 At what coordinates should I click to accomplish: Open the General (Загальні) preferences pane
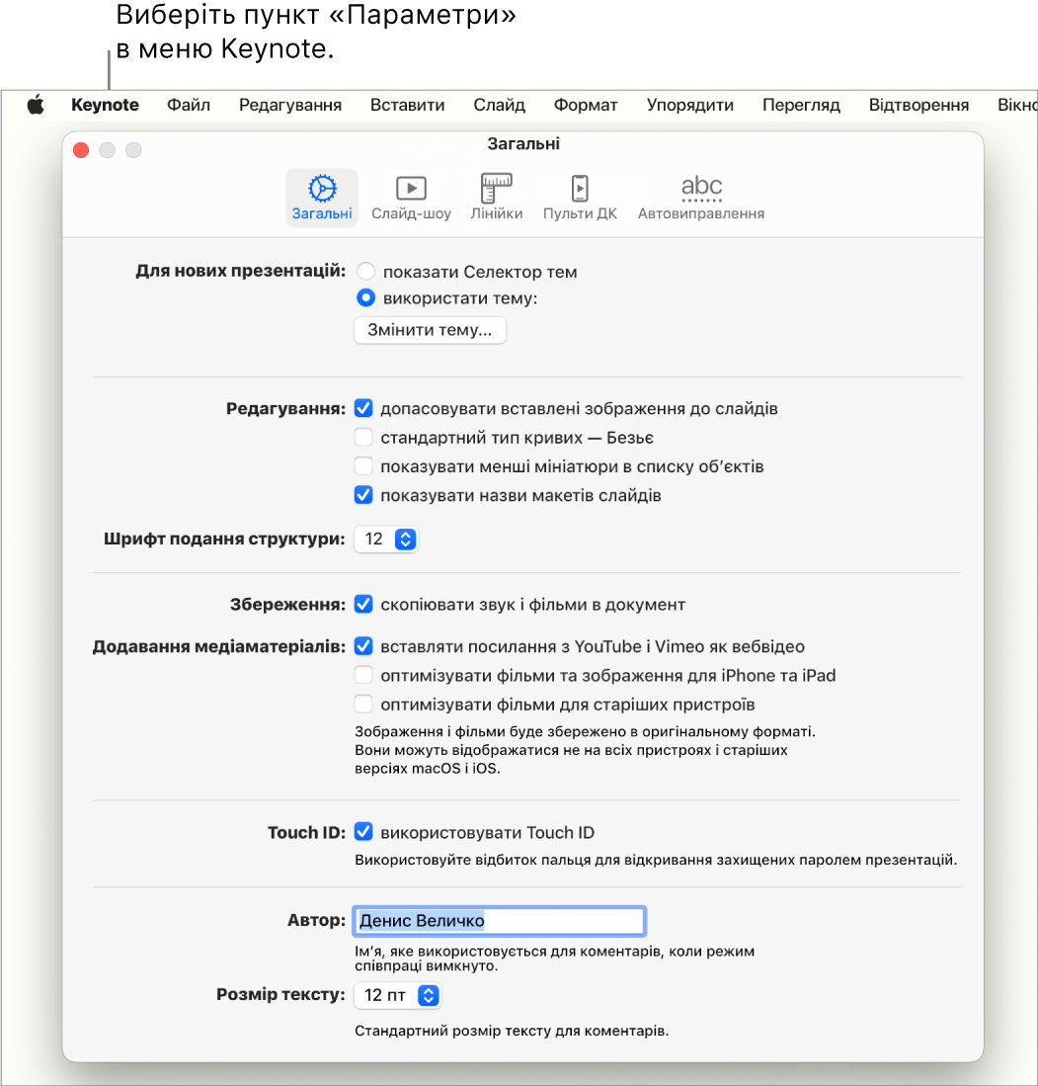322,198
